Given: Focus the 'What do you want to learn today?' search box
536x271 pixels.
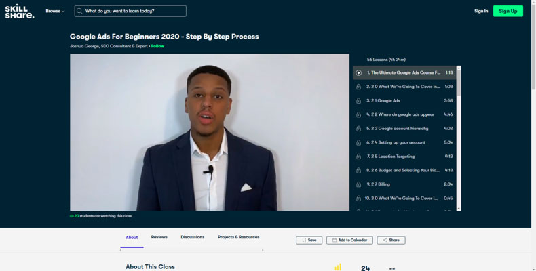Looking at the screenshot, I should 130,11.
